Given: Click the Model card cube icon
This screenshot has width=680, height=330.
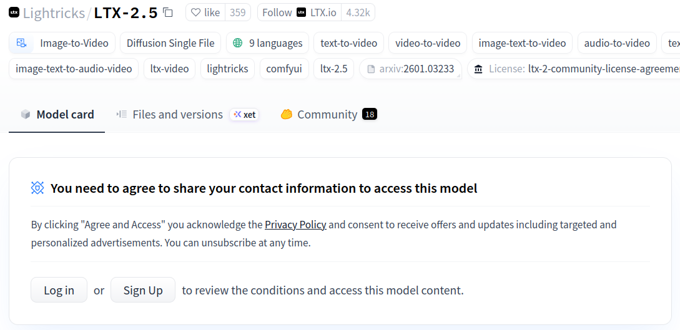Looking at the screenshot, I should tap(26, 114).
